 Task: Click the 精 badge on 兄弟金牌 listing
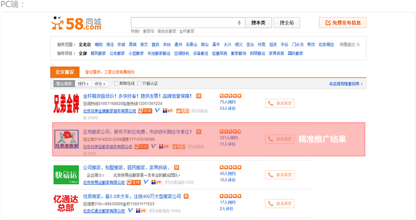[x=199, y=96]
